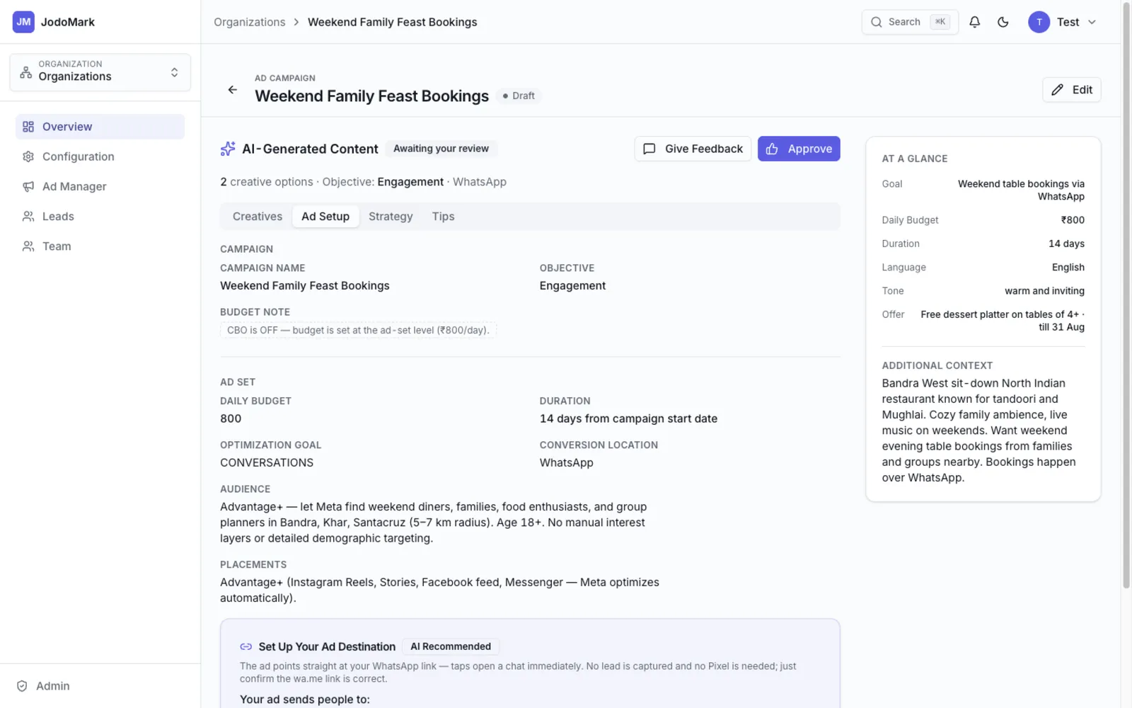Screen dimensions: 1132x708
Task: Go to Organizations breadcrumb link
Action: coord(250,22)
